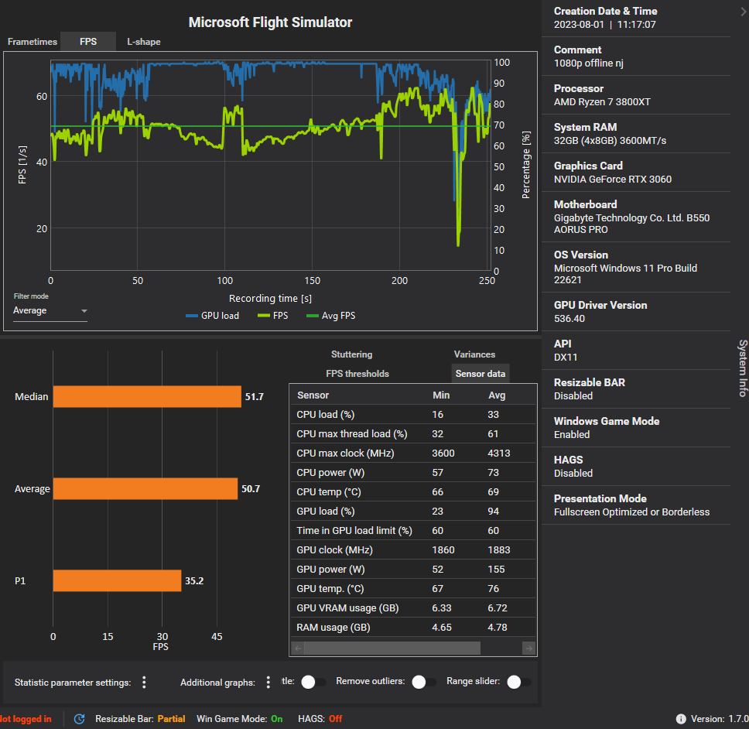Click scrollbar left arrow under sensor table

click(298, 649)
